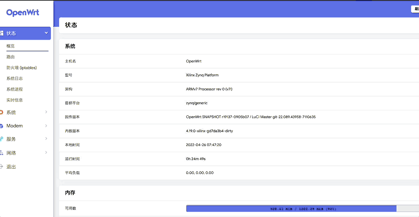Click the Modem cube icon
Viewport: 419px width, 217px height.
pyautogui.click(x=1, y=126)
